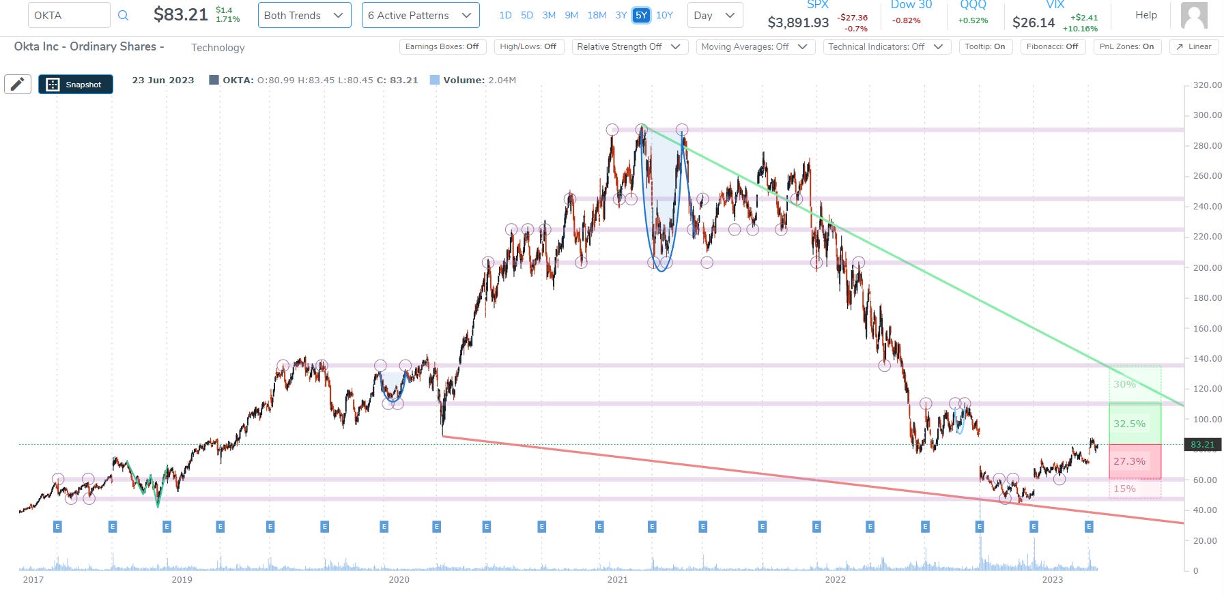This screenshot has height=597, width=1224.
Task: Click the OKTA series color swatch
Action: tap(214, 80)
